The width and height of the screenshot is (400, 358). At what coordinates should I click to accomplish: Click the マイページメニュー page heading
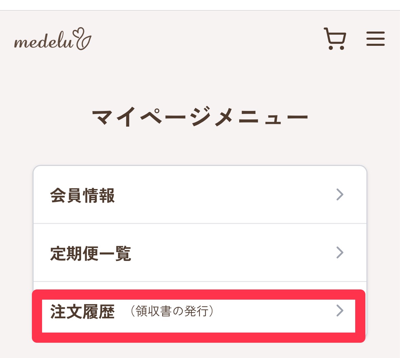[x=199, y=118]
